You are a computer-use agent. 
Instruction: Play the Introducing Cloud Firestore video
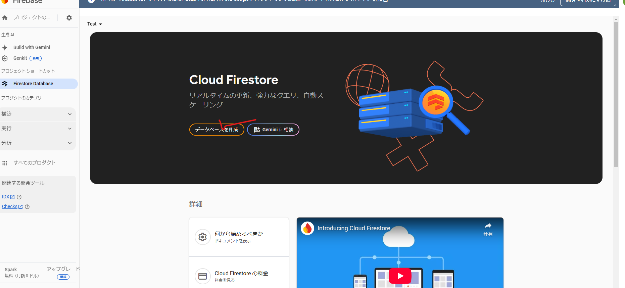400,276
